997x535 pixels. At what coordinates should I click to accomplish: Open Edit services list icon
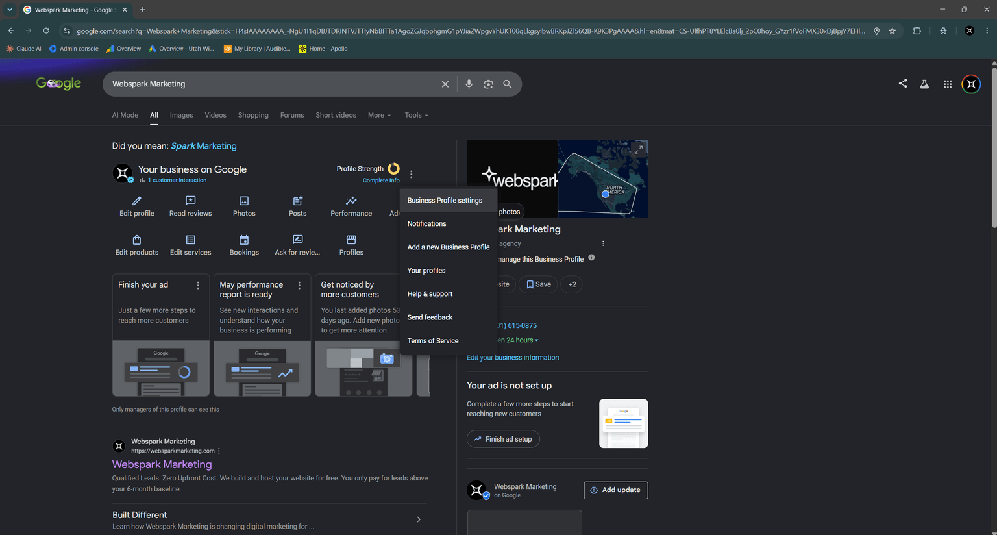190,240
